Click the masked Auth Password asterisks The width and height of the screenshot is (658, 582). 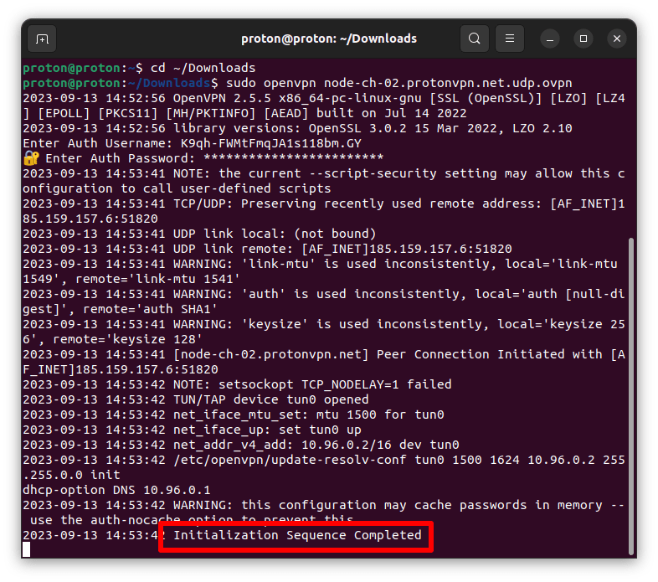(x=293, y=158)
